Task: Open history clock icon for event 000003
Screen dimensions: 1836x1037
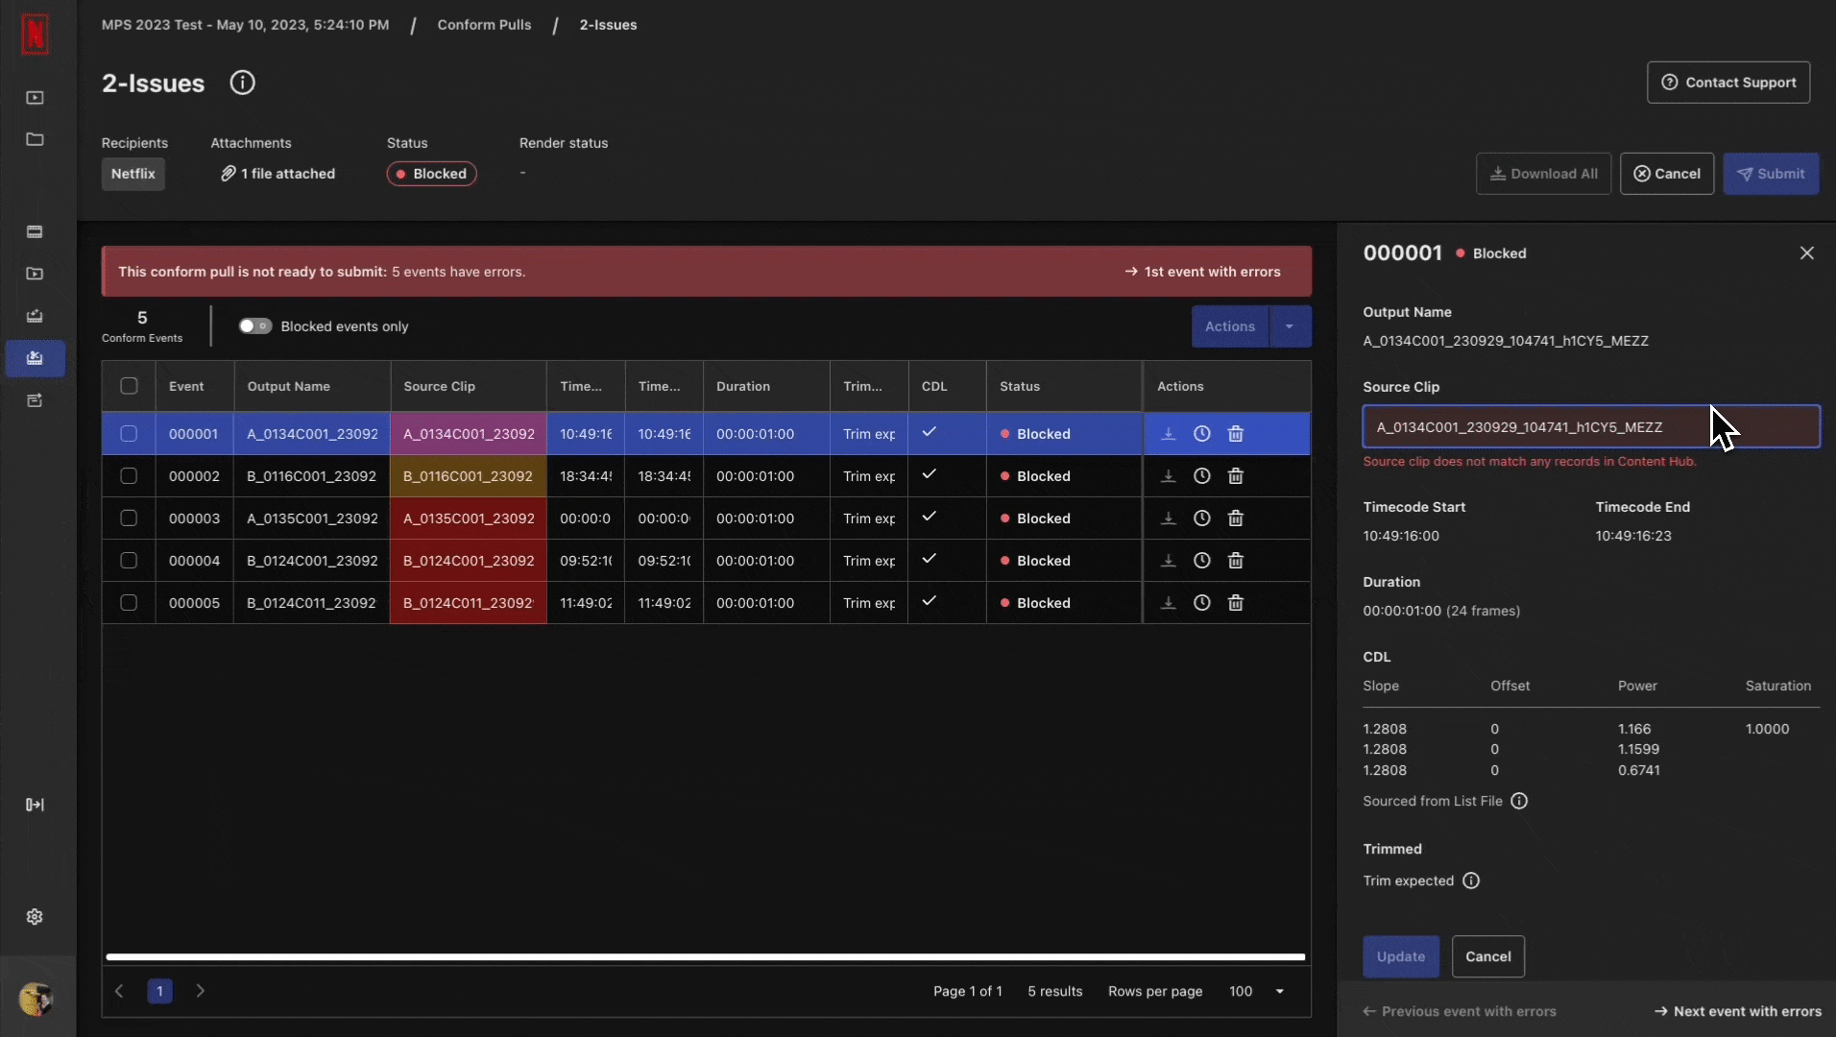Action: point(1201,518)
